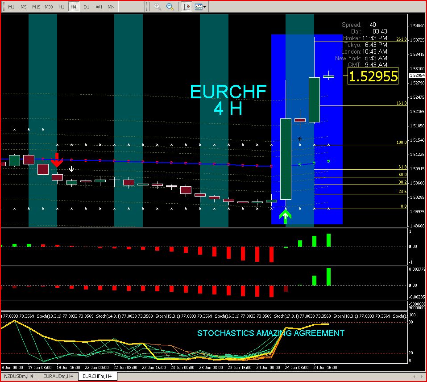
Task: Click the large green up-arrow signal
Action: click(286, 217)
